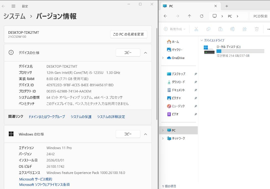Go up one folder level in Explorer
This screenshot has height=189, width=270.
[189, 16]
